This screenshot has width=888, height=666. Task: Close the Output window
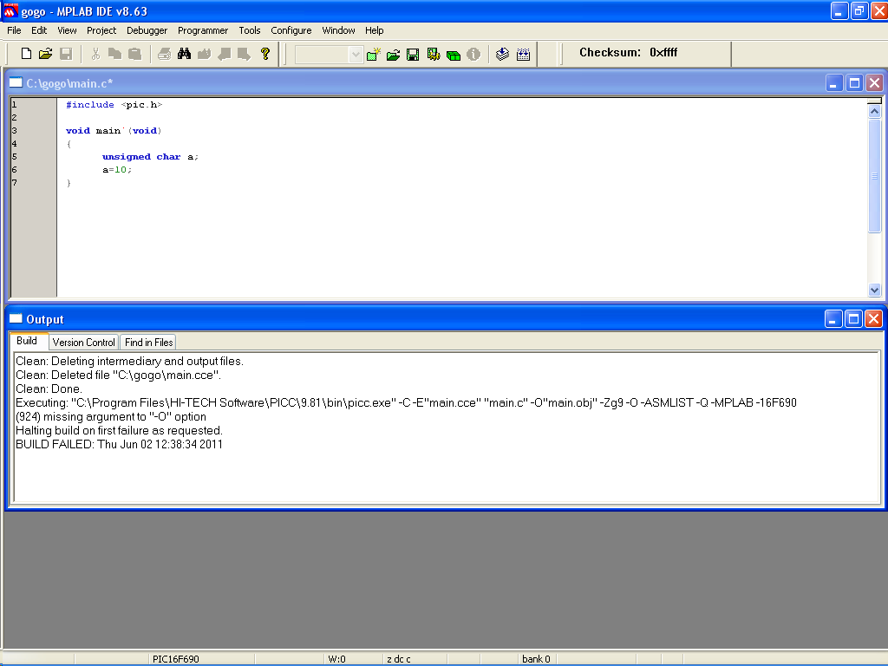pyautogui.click(x=874, y=319)
